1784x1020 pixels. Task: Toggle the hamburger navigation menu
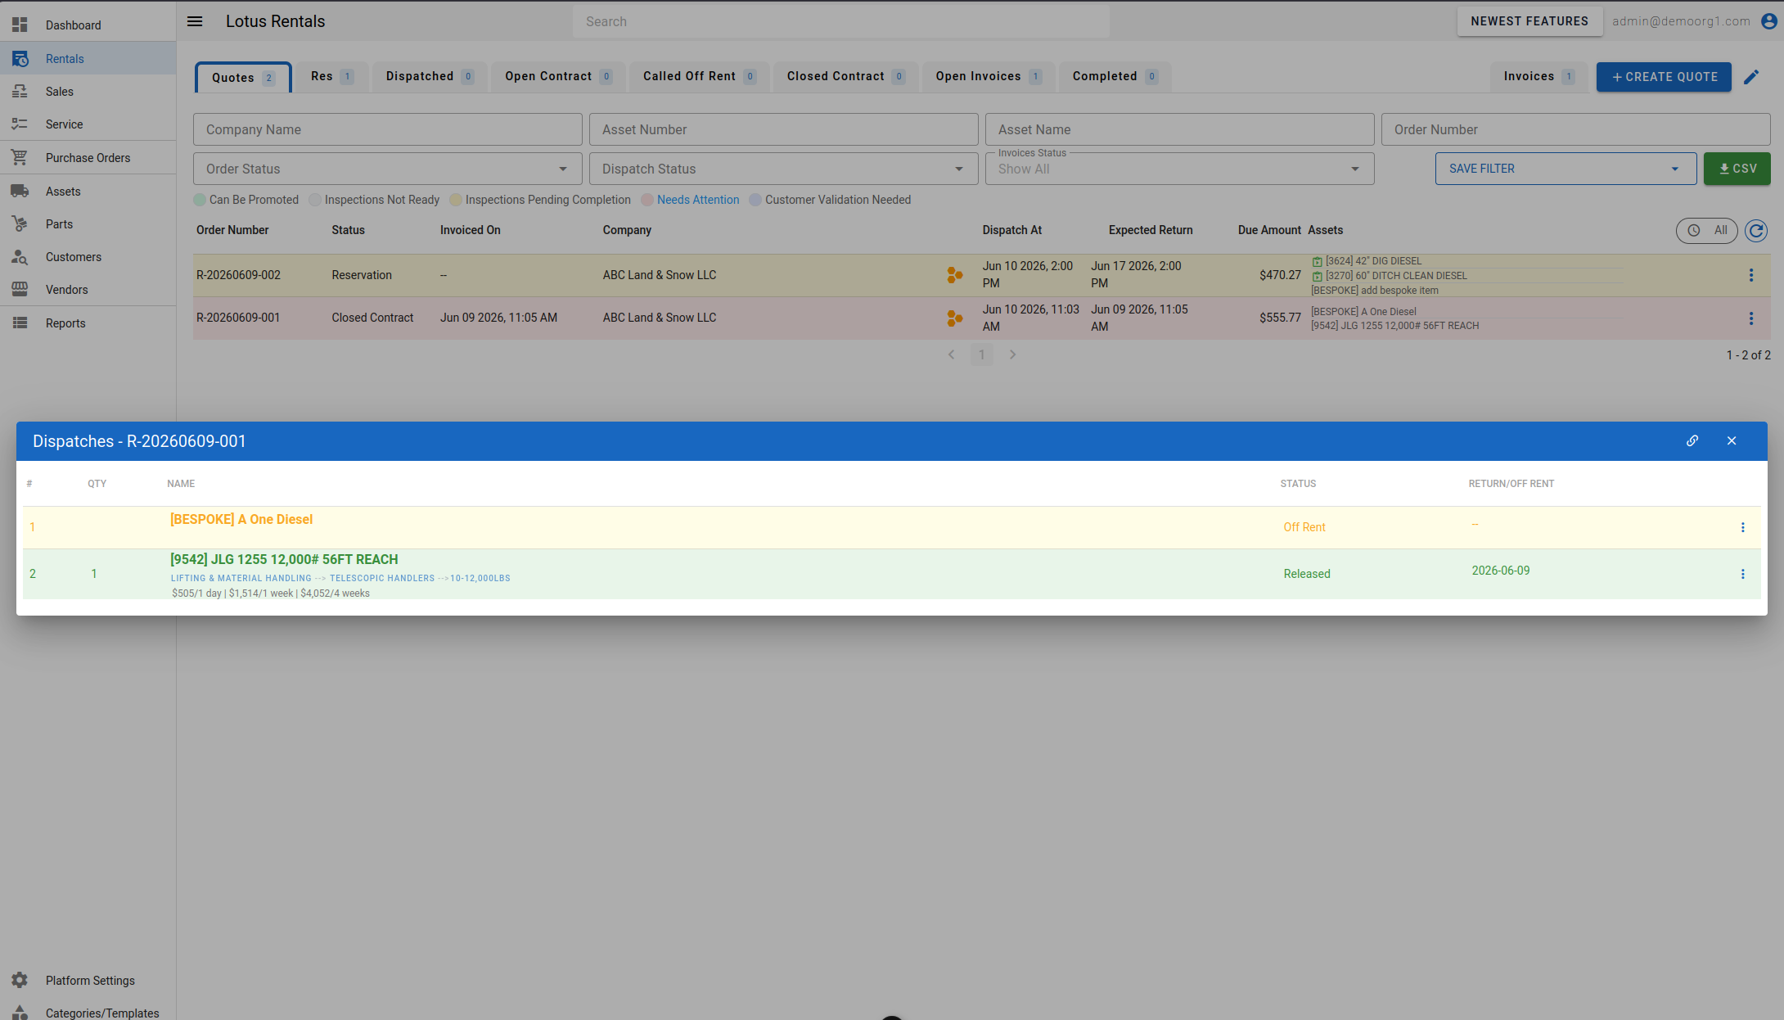tap(195, 21)
